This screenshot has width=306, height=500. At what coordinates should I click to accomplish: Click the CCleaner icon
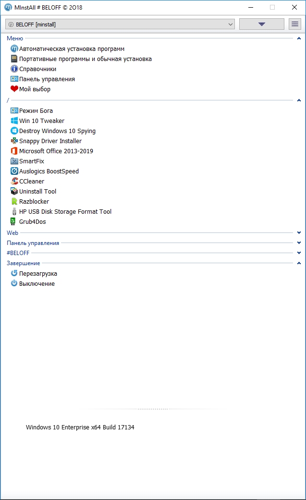coord(14,181)
